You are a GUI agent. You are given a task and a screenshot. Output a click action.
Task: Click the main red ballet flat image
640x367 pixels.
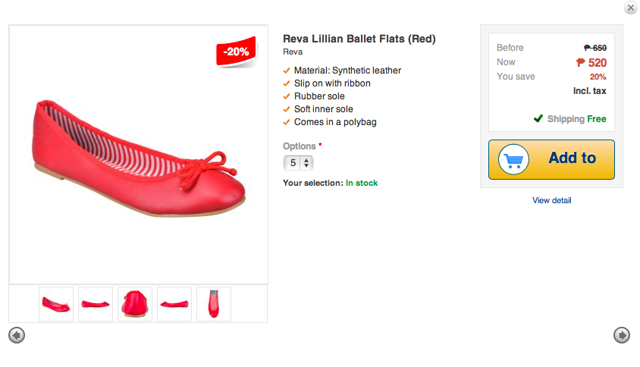tap(138, 157)
